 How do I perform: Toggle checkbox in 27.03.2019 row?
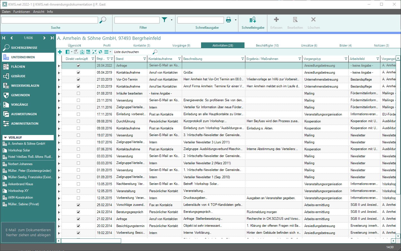[78, 79]
